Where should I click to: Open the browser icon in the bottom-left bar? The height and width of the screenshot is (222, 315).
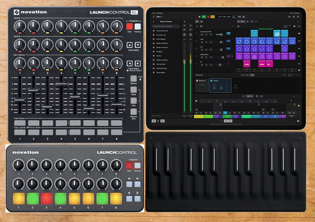[x=154, y=121]
